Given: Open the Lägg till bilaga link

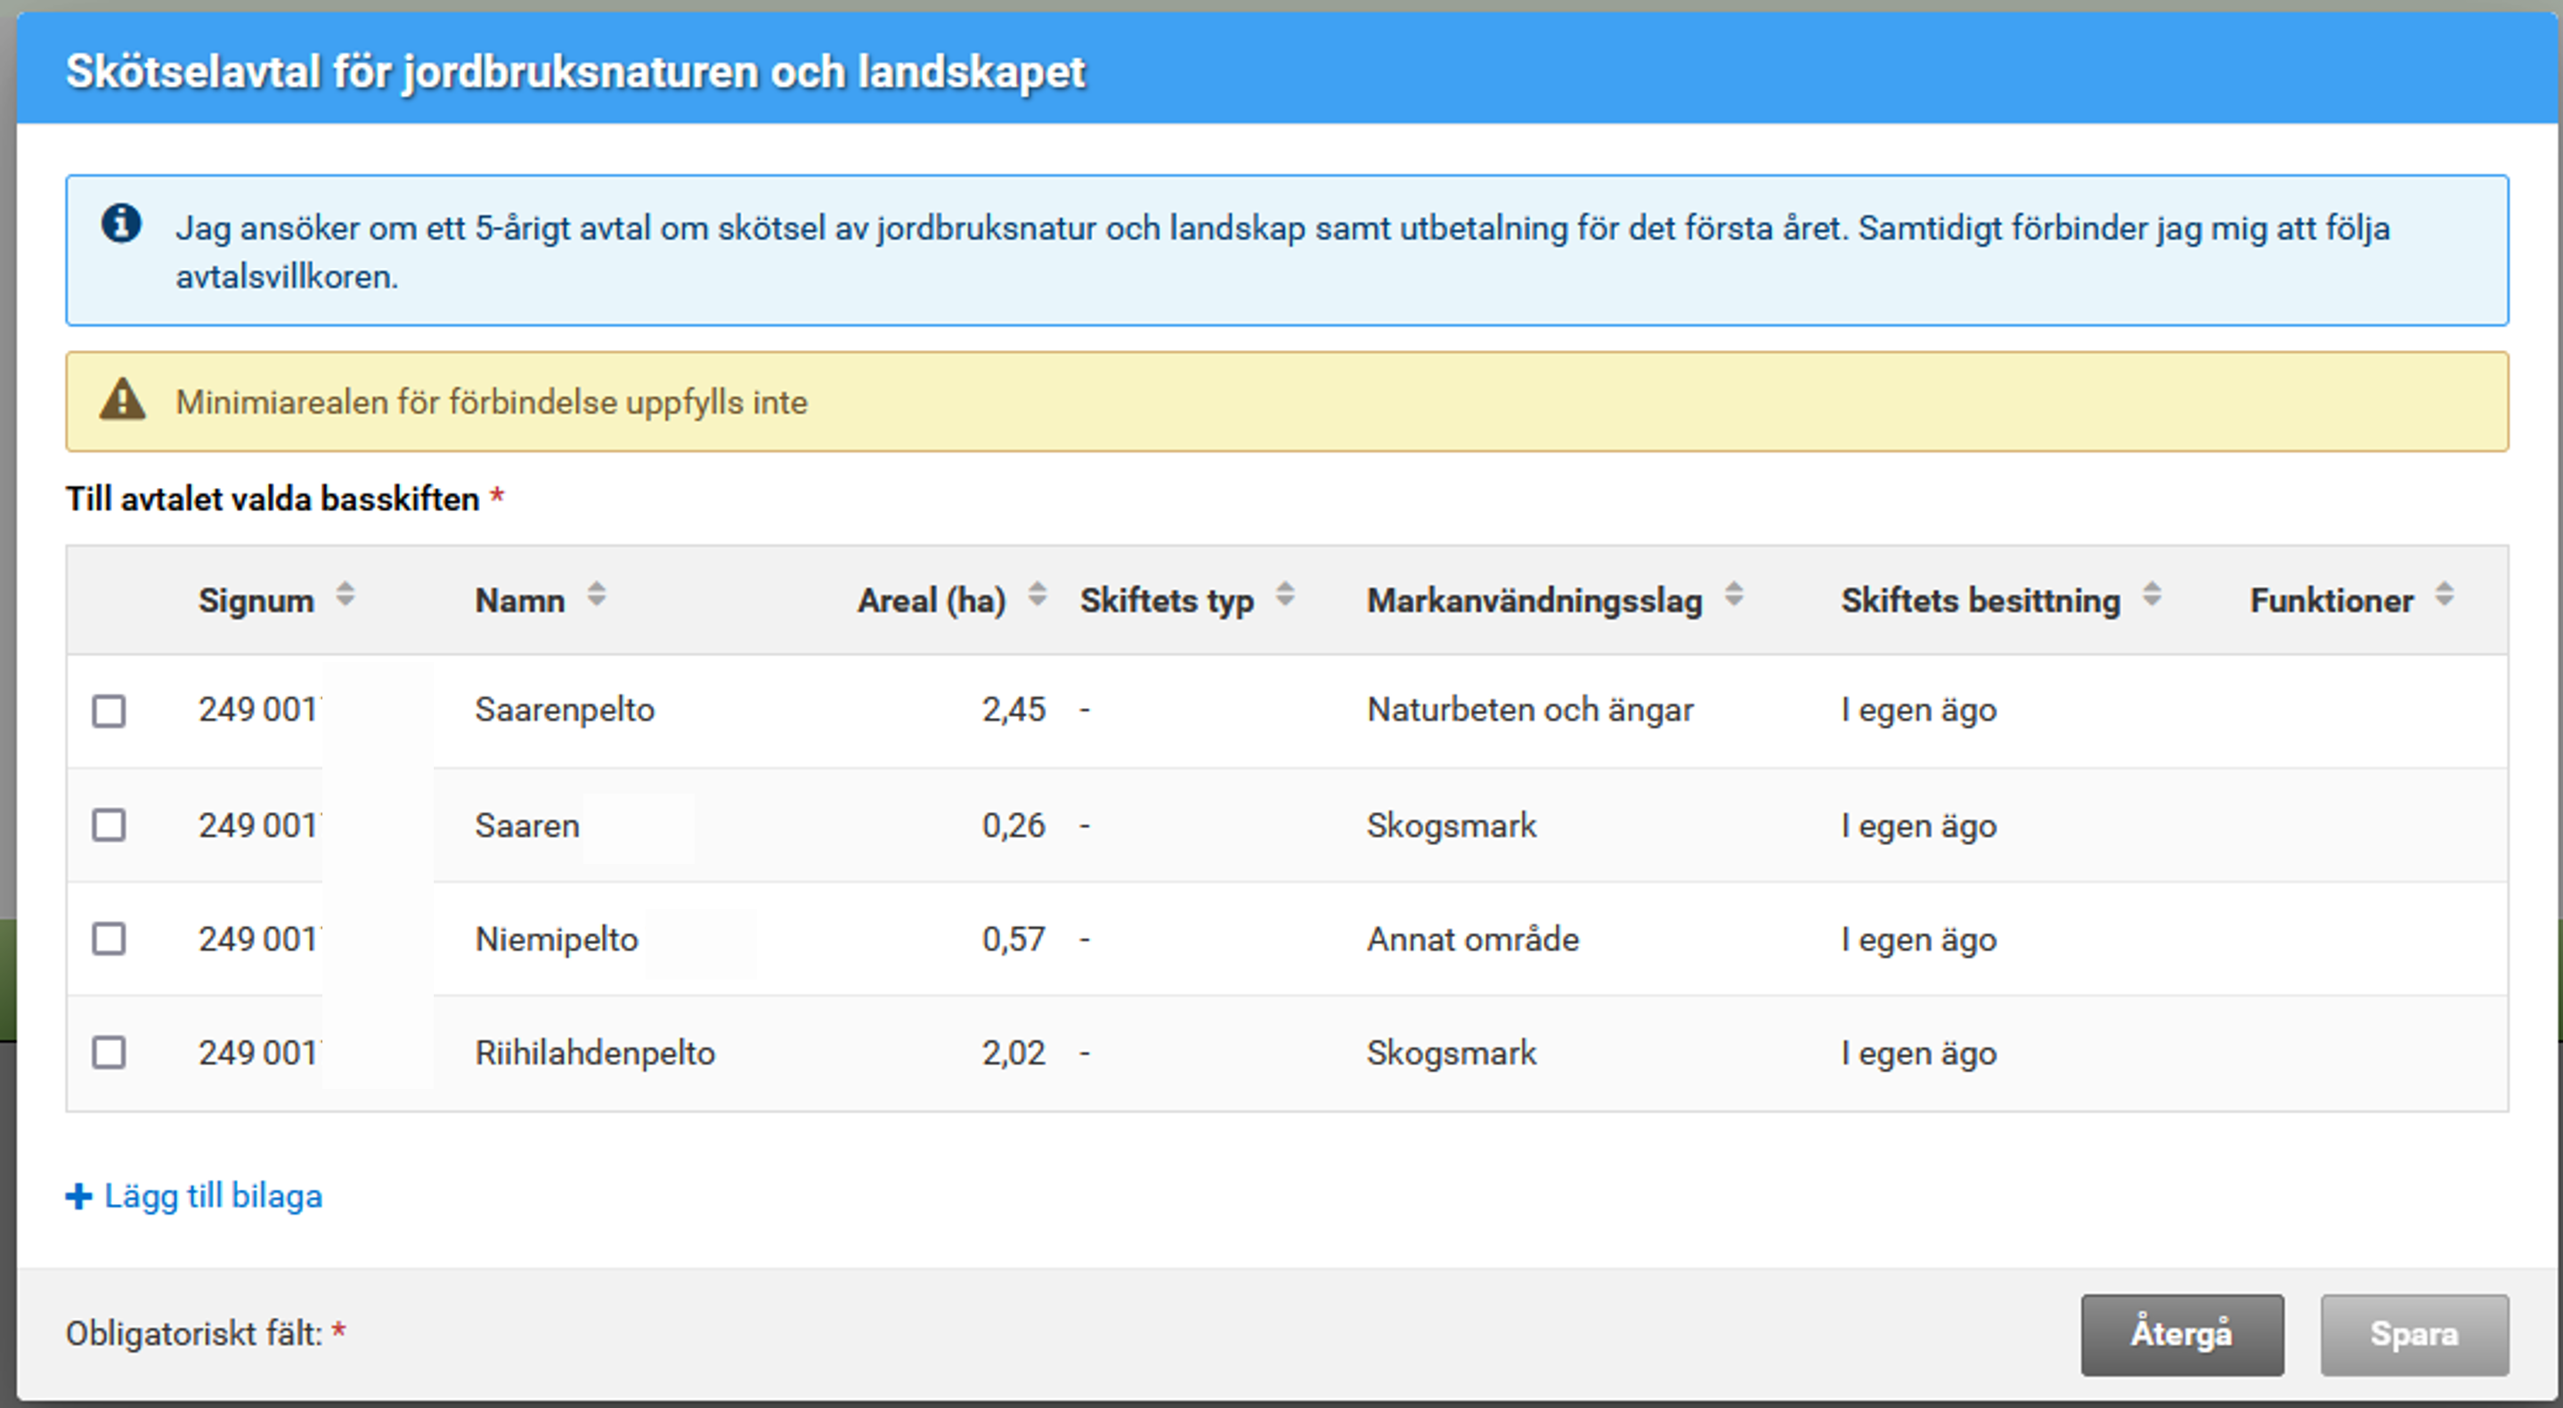Looking at the screenshot, I should (x=213, y=1196).
